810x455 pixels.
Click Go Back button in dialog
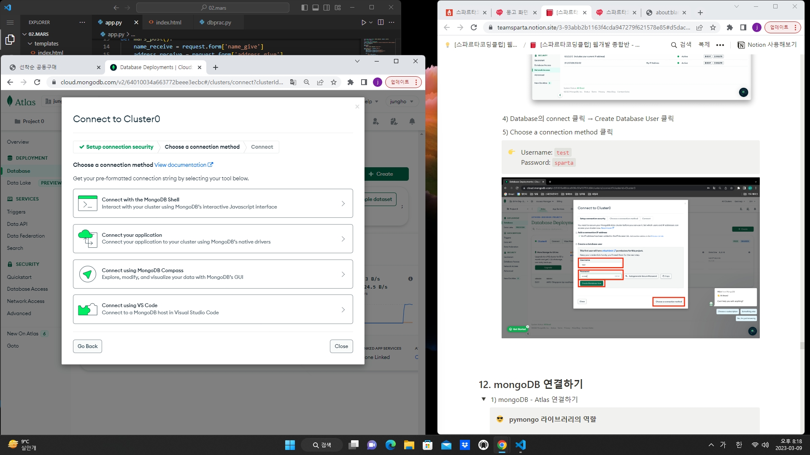coord(87,346)
